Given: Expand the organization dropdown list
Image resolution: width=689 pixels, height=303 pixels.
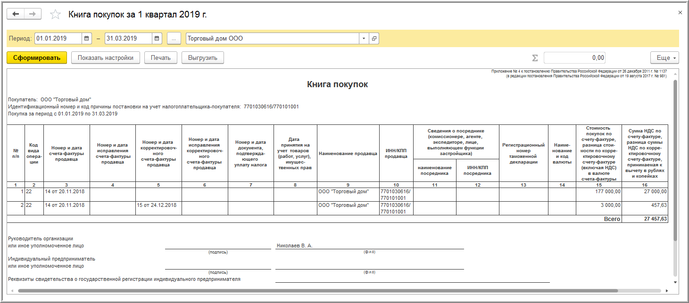Looking at the screenshot, I should coord(364,38).
